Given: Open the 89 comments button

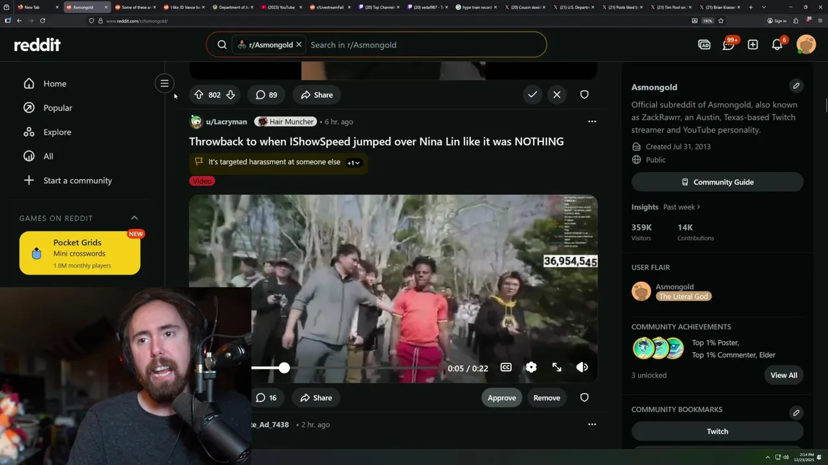Looking at the screenshot, I should [266, 94].
